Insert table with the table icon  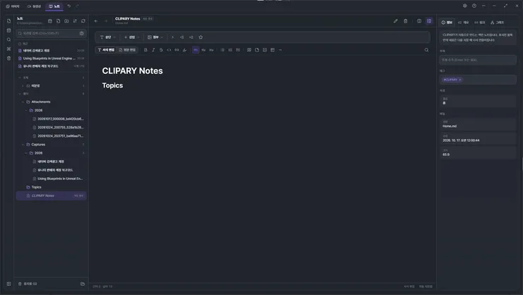[273, 50]
